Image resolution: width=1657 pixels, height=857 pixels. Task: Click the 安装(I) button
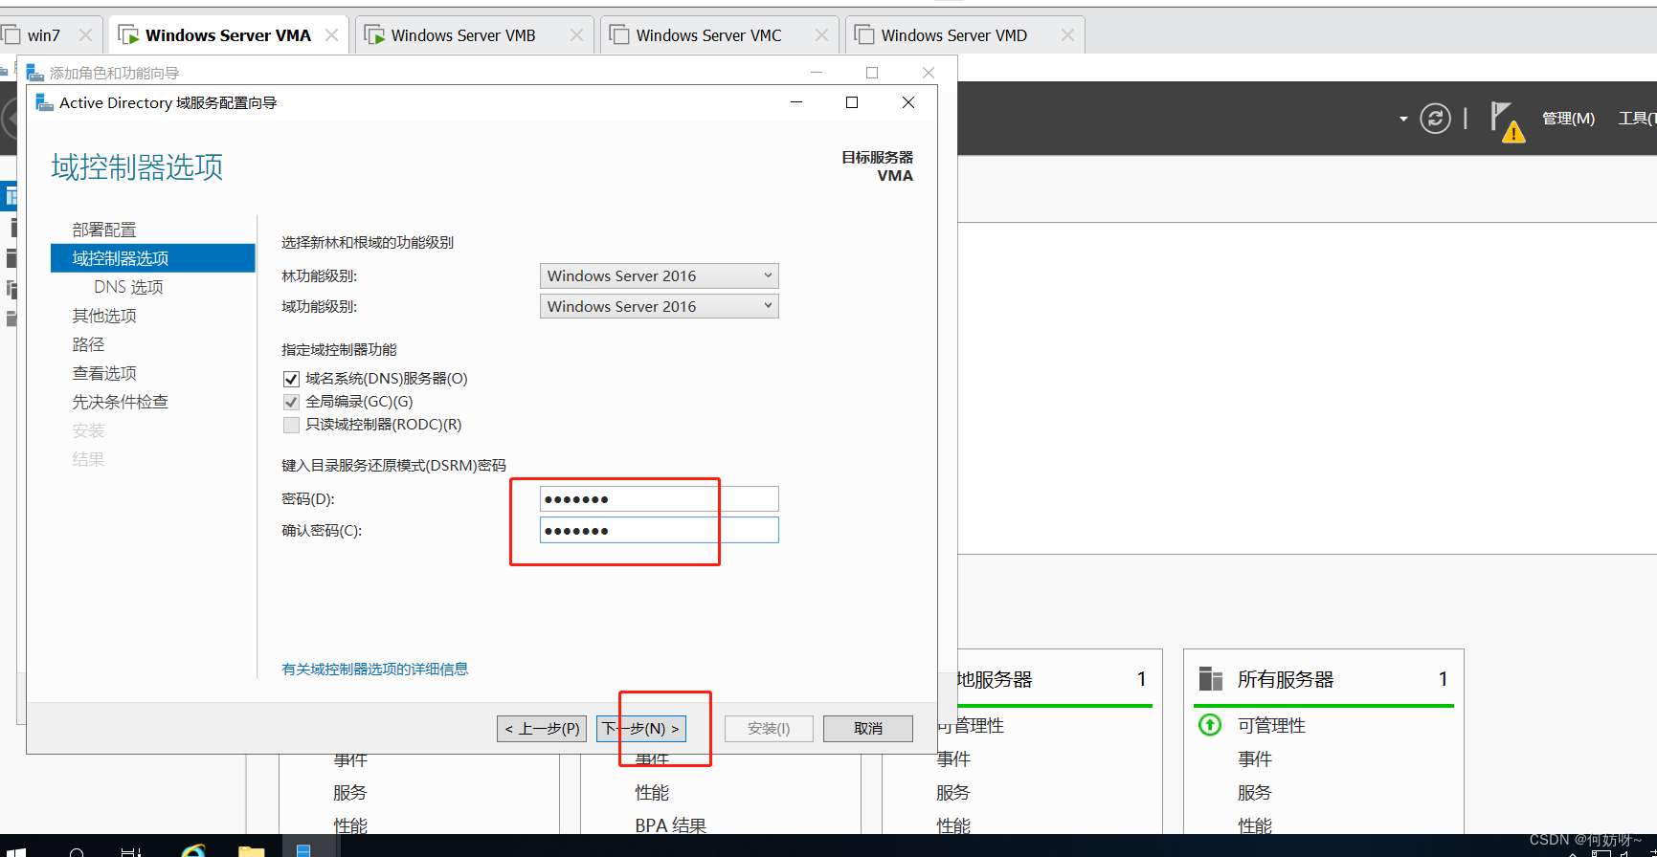(769, 729)
